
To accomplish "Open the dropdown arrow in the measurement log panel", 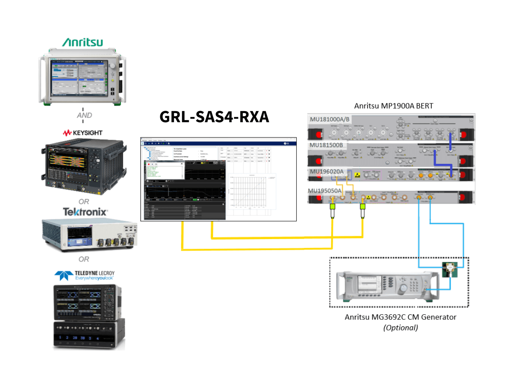I will (x=182, y=163).
